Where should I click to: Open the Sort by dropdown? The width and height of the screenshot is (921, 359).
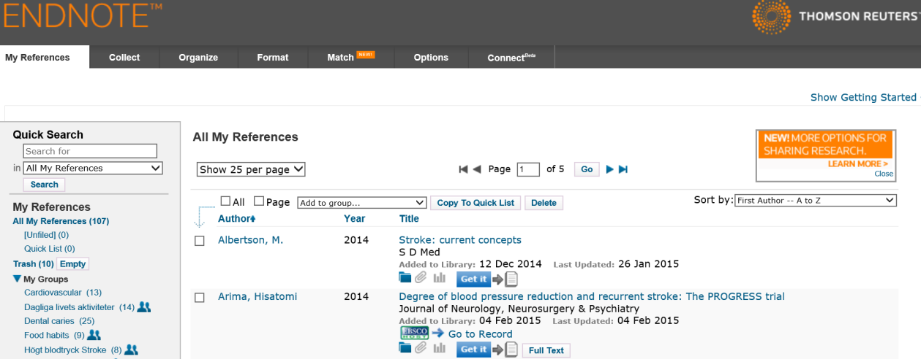[x=816, y=200]
